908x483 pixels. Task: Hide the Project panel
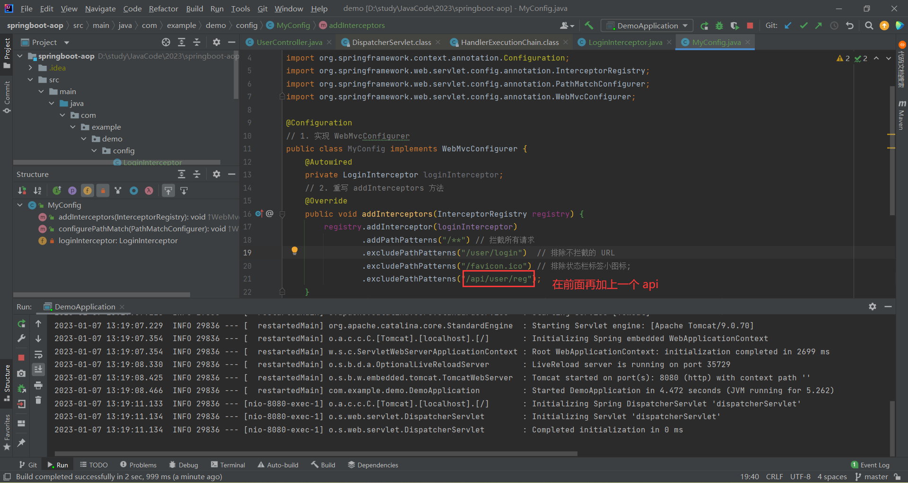[232, 42]
